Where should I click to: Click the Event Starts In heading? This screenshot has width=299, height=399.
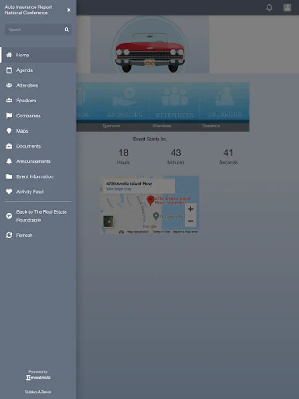[150, 139]
